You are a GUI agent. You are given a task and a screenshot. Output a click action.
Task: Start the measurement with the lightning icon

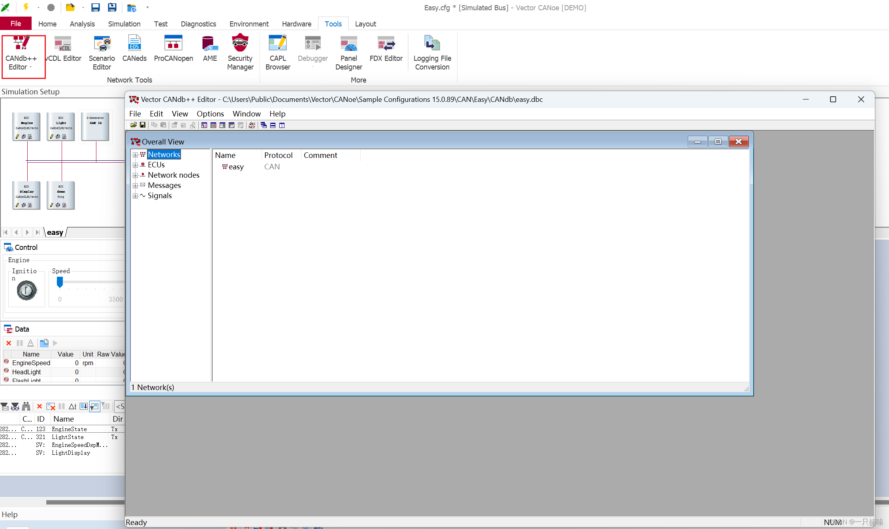(26, 7)
